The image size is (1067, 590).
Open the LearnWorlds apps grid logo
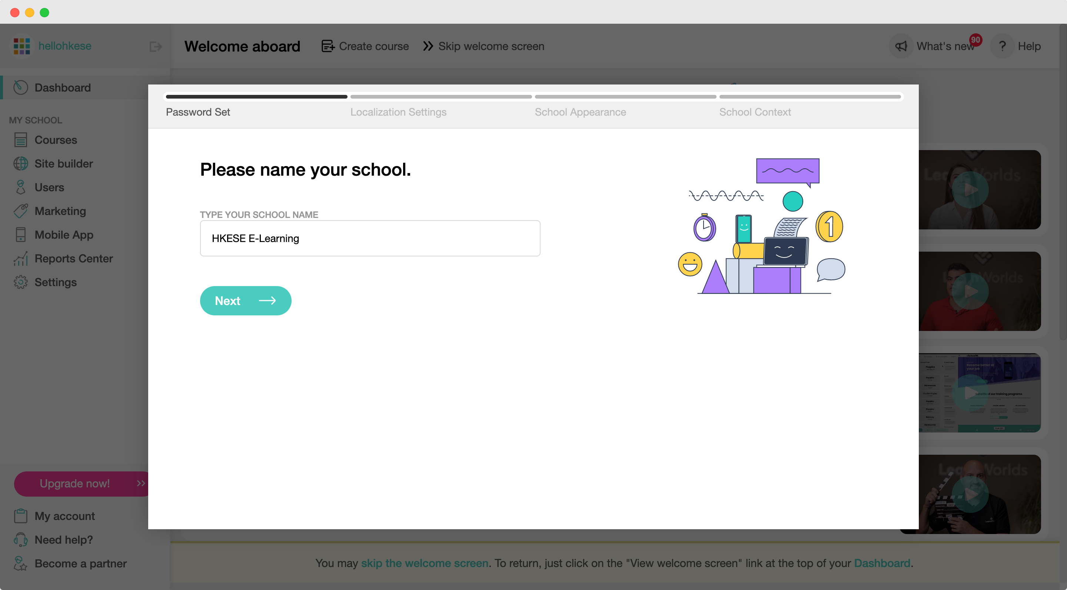click(21, 46)
